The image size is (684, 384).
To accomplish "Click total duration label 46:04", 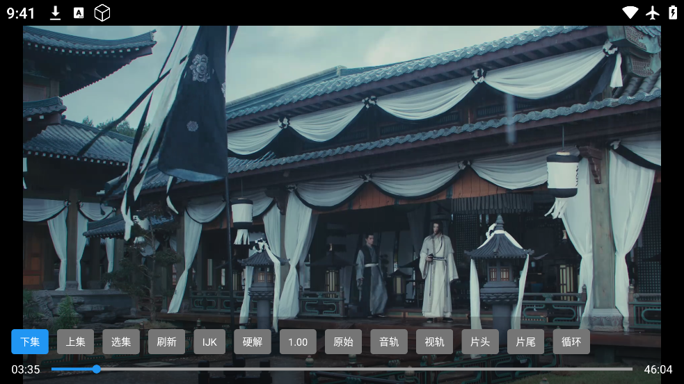I will point(658,369).
